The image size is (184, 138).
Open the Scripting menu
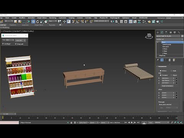pyautogui.click(x=71, y=18)
